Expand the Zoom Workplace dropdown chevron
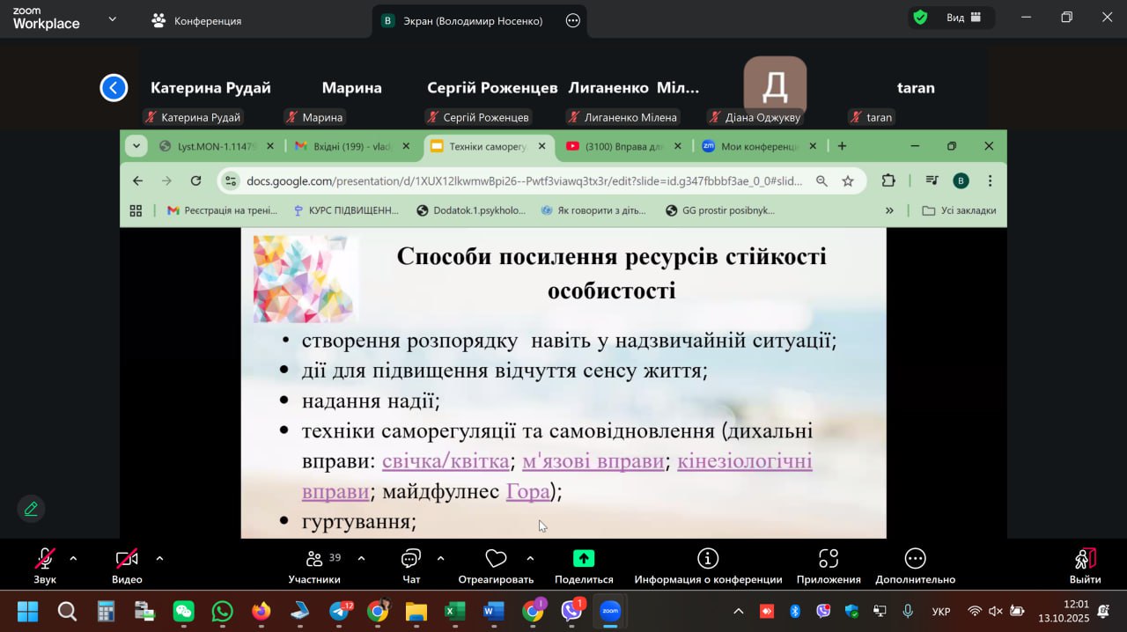Screen dimensions: 1127x632 [112, 19]
